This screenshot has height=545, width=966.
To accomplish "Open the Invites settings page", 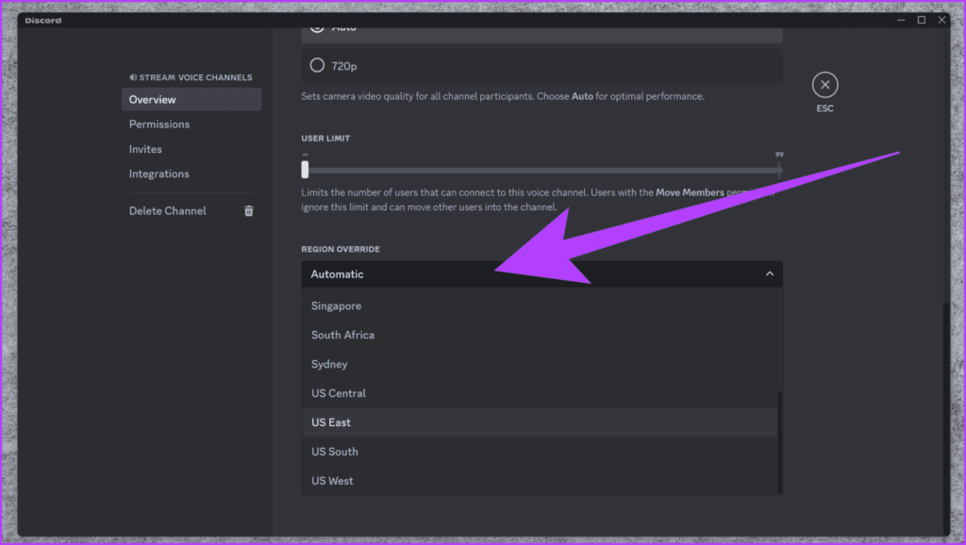I will 145,148.
